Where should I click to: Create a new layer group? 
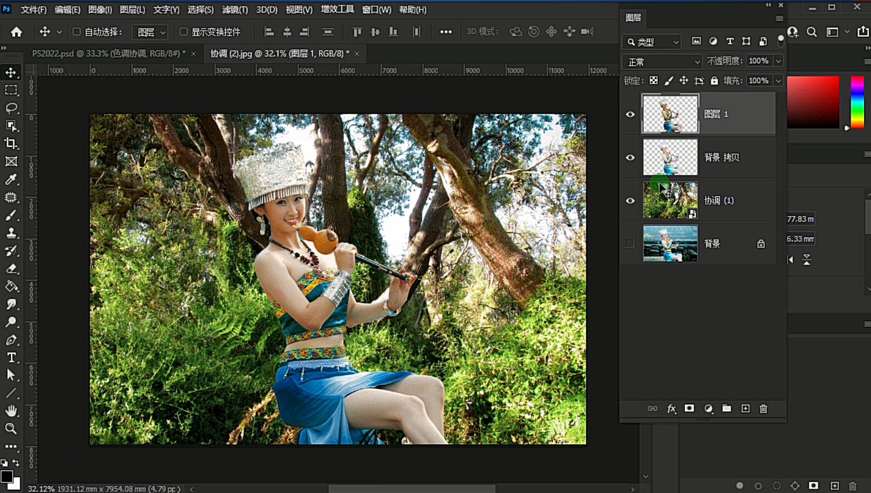(x=727, y=409)
